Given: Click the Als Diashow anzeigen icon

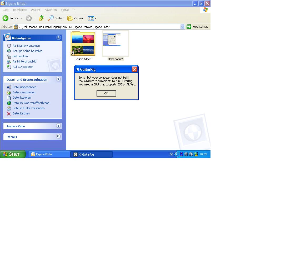Looking at the screenshot, I should click(x=9, y=46).
